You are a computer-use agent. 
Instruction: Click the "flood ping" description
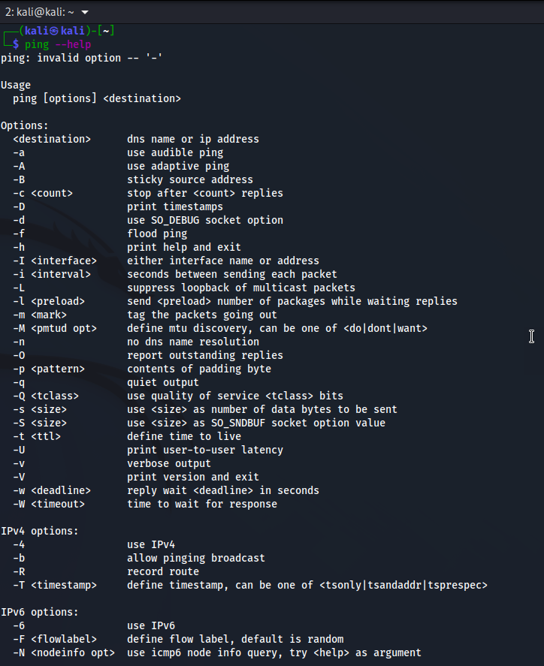coord(157,234)
